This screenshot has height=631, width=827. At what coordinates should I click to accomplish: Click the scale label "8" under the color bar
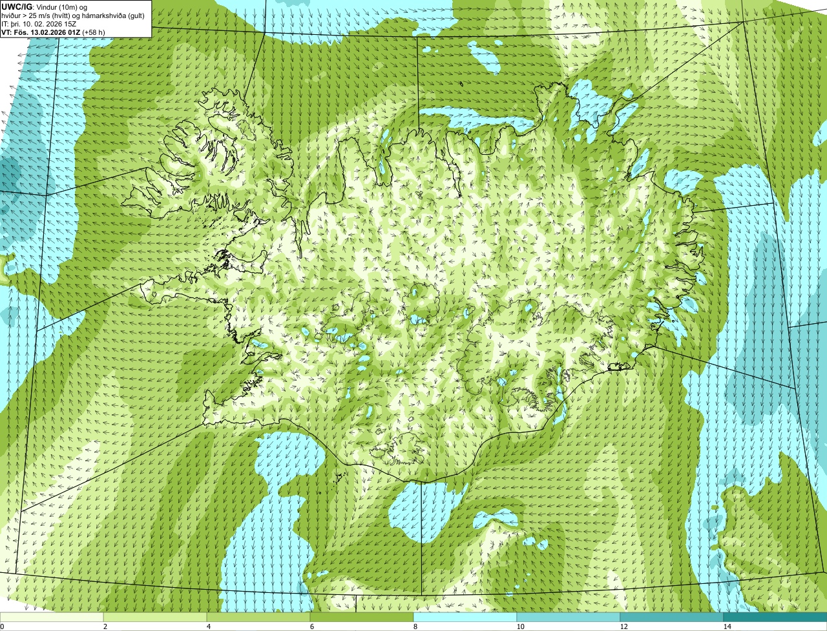pos(415,626)
